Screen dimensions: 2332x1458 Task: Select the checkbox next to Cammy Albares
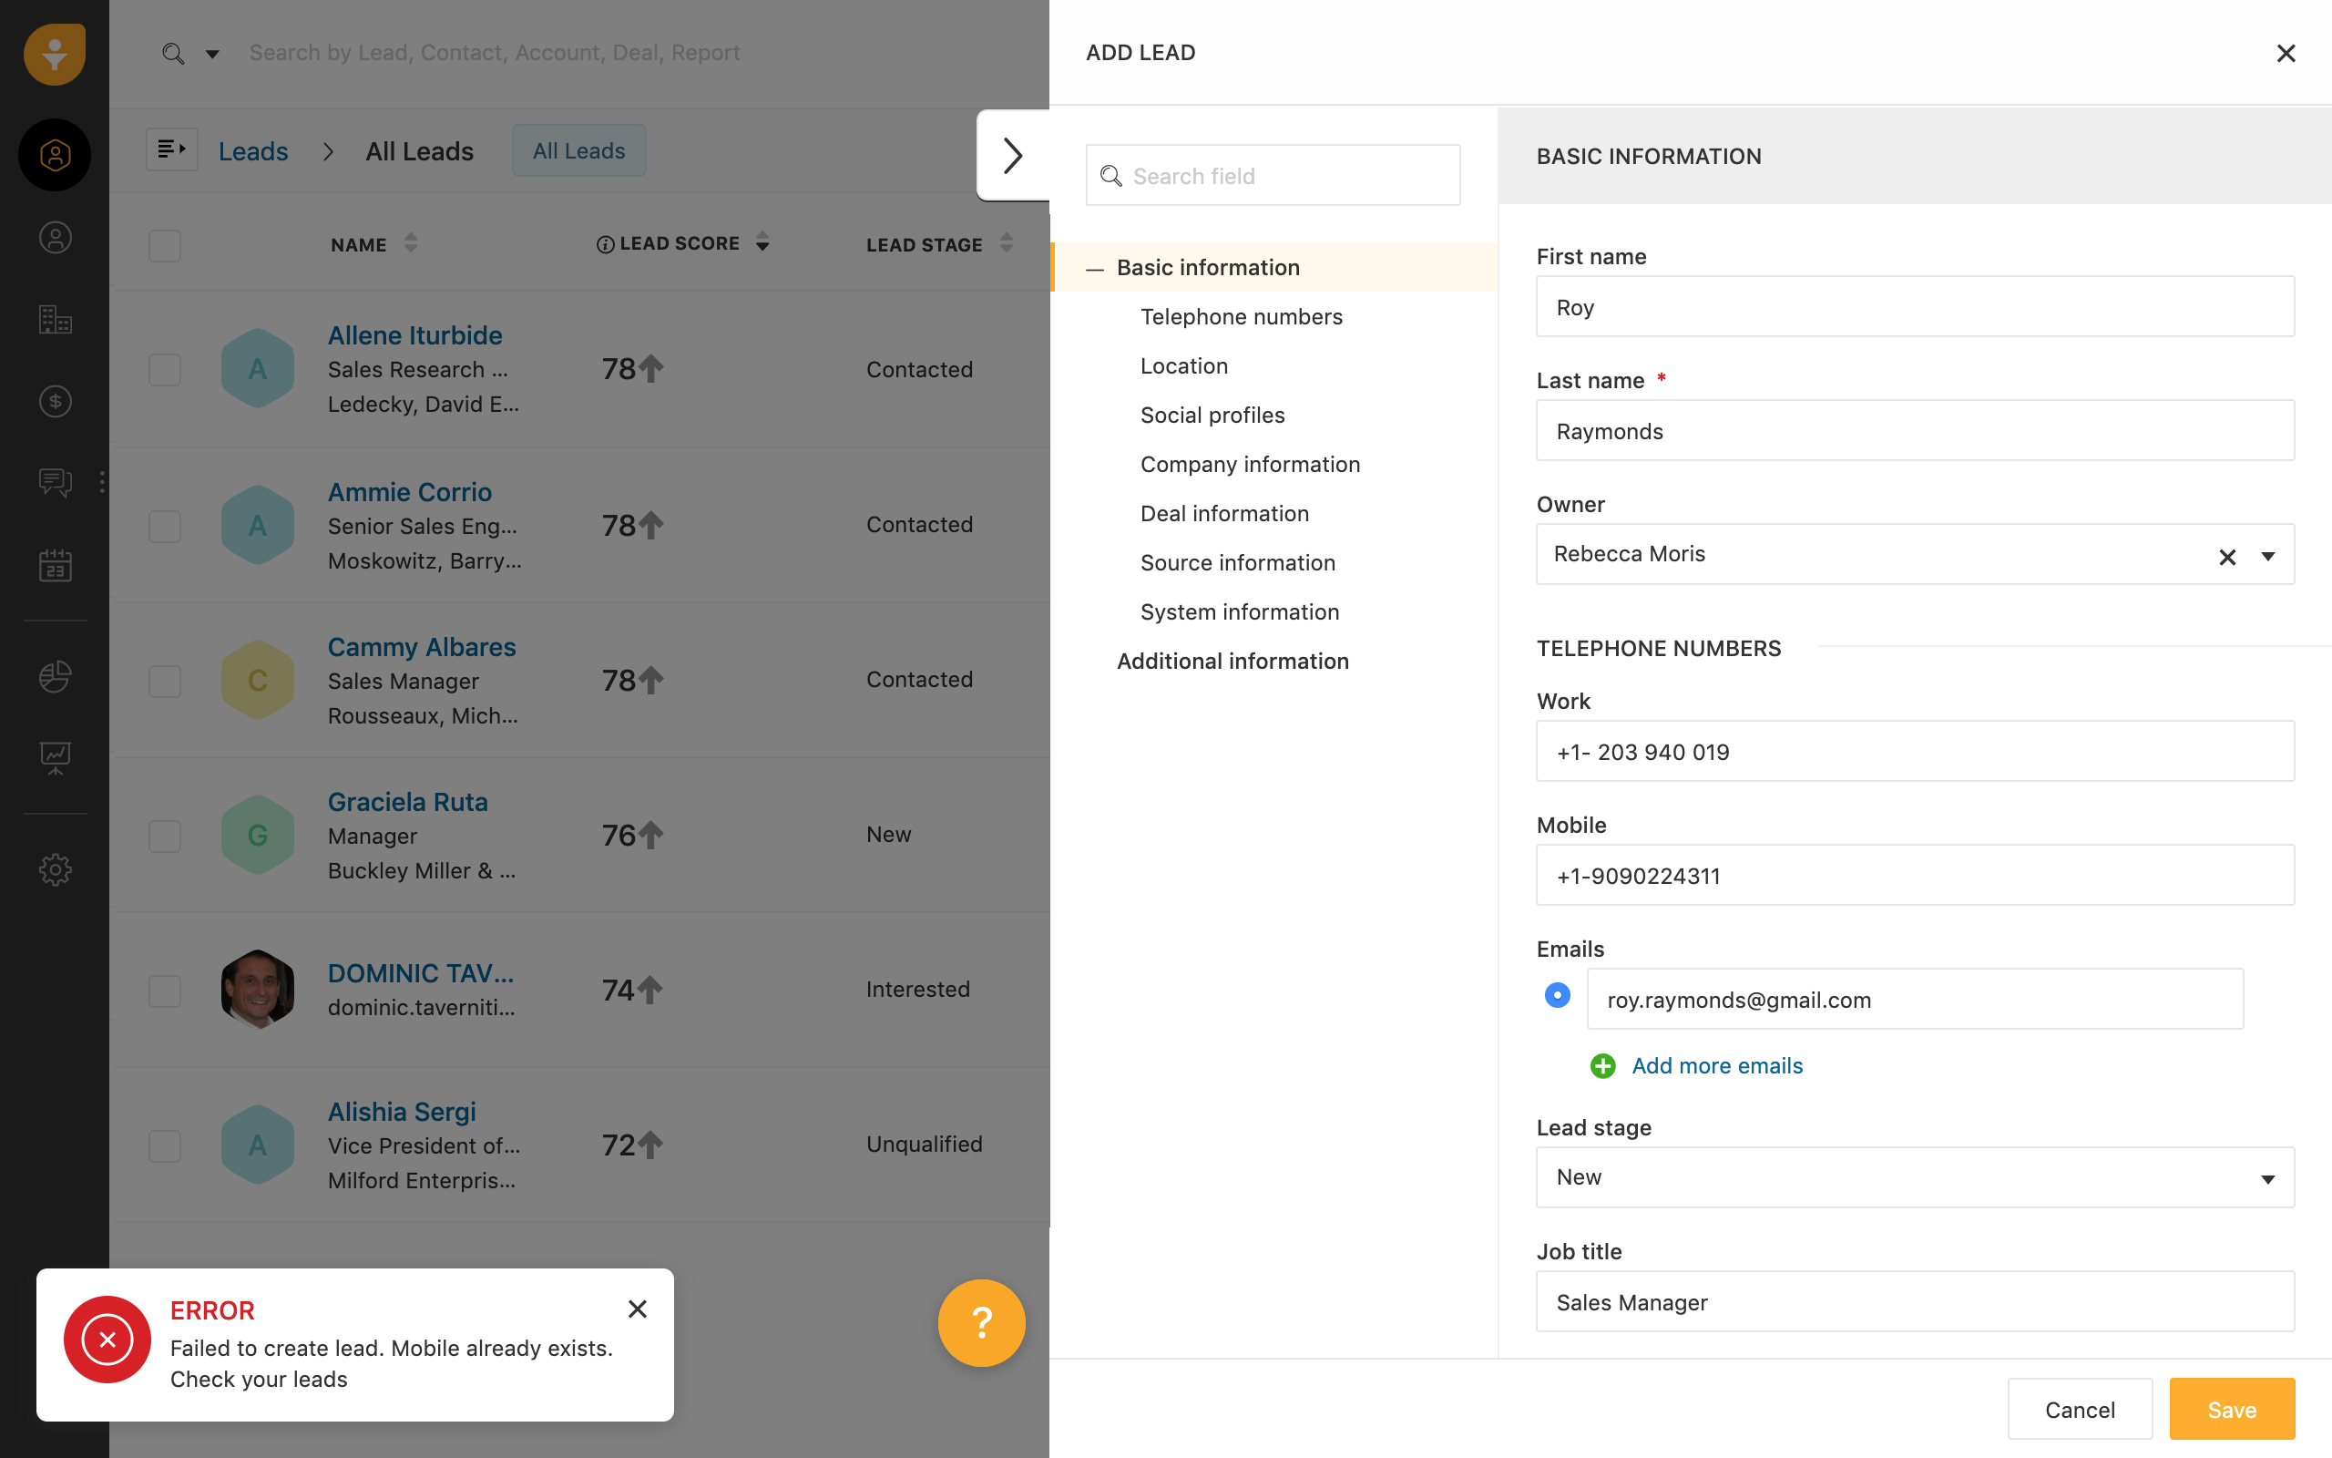(164, 680)
